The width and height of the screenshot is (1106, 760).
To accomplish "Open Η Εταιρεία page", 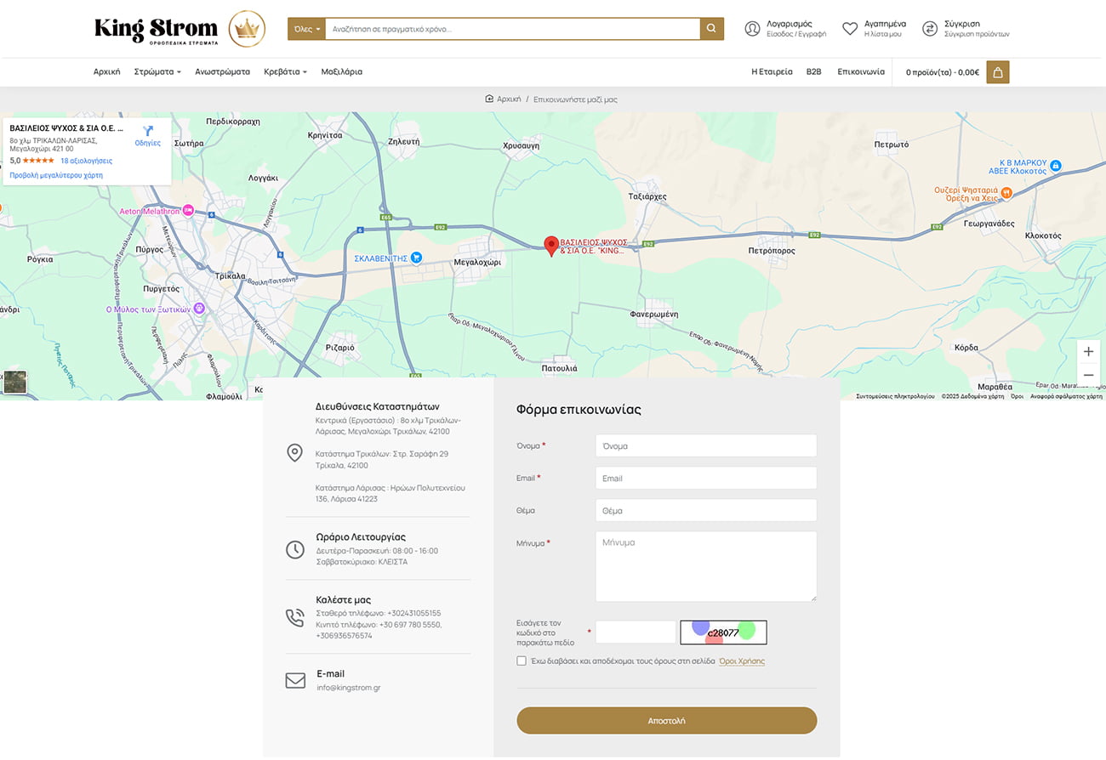I will (772, 72).
